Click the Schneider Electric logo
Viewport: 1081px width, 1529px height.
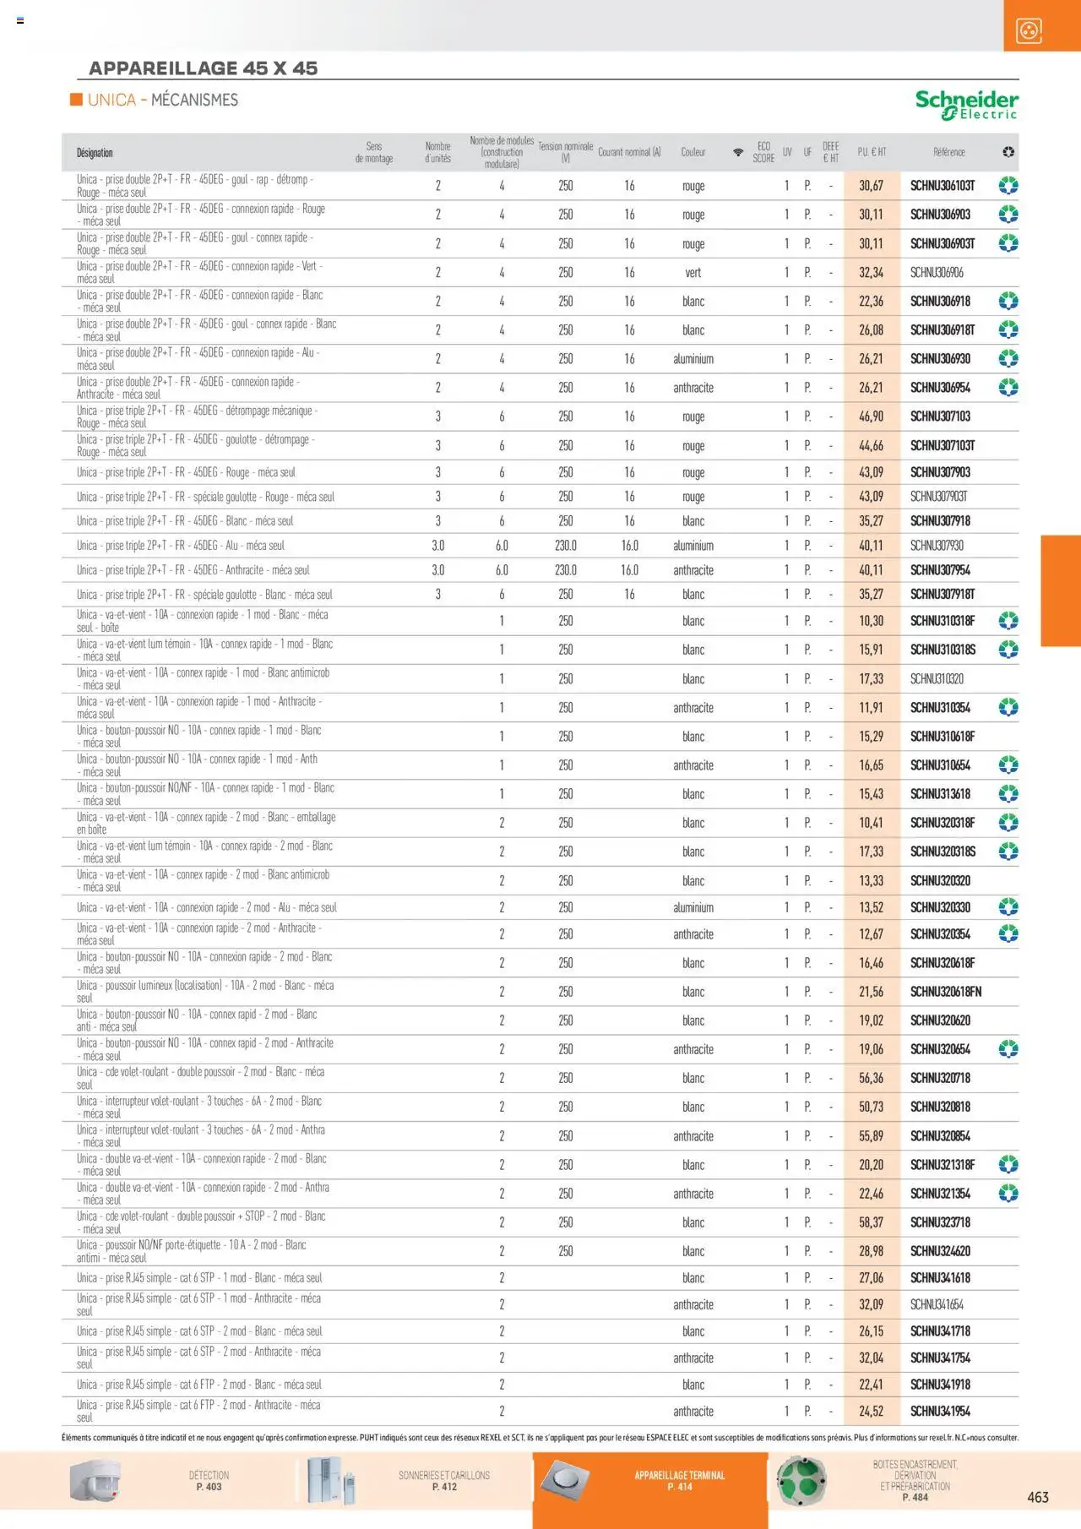(x=967, y=105)
